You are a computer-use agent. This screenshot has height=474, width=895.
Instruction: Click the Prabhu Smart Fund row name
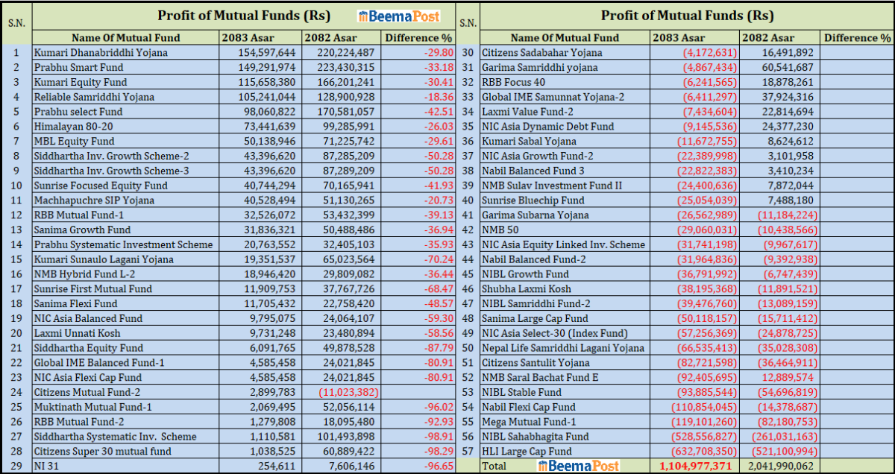(x=81, y=68)
